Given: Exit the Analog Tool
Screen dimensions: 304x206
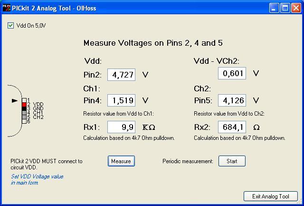Looking at the screenshot, I should click(271, 196).
